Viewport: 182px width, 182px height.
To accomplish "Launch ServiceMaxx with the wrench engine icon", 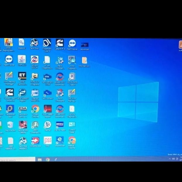I will coord(47,95).
